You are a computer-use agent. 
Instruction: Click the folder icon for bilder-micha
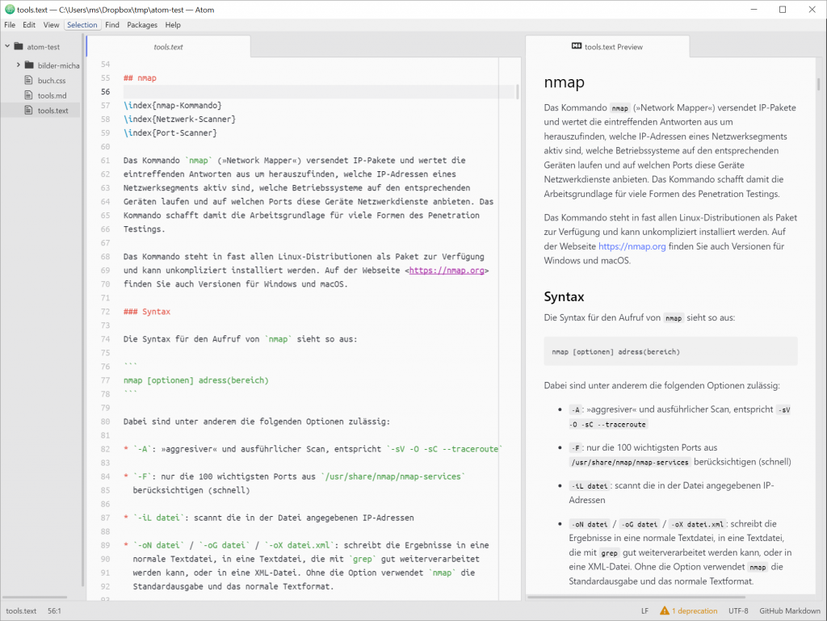coord(28,65)
